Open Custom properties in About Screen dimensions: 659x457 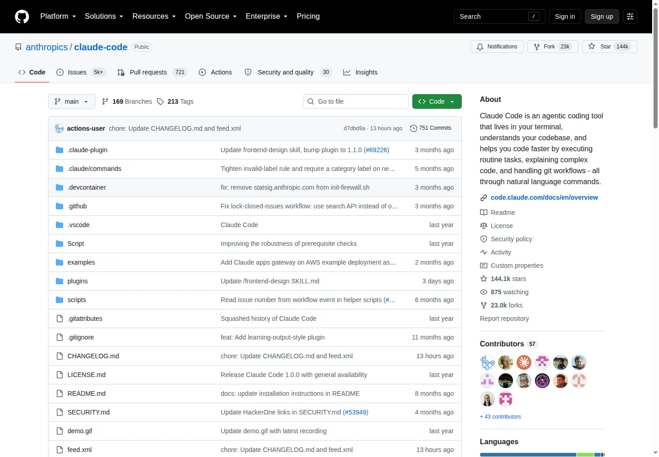(512, 266)
